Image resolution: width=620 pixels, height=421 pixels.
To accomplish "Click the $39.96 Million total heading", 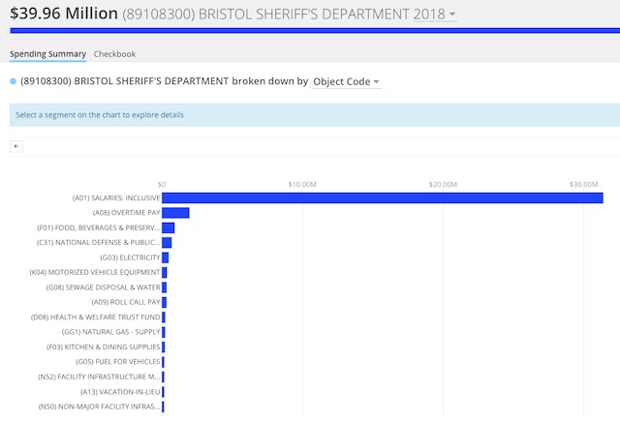I will click(64, 14).
